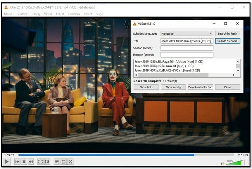Click the results list horizontal scrollbar thumb

click(173, 75)
